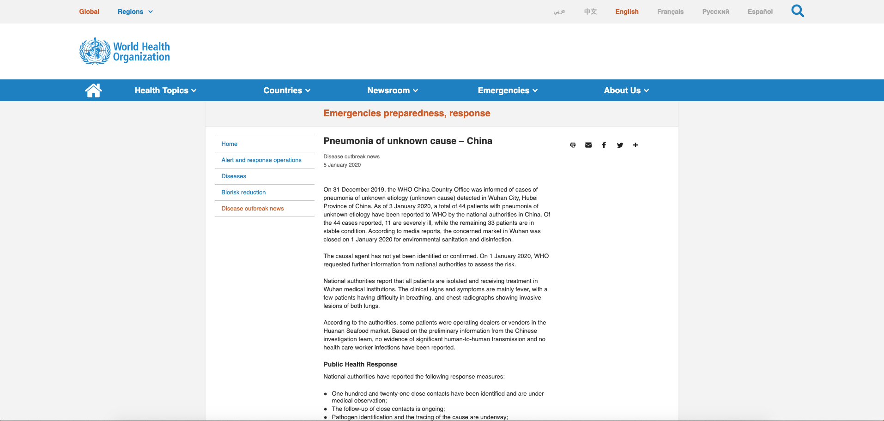The width and height of the screenshot is (884, 421).
Task: Open more sharing options plus icon
Action: point(636,145)
